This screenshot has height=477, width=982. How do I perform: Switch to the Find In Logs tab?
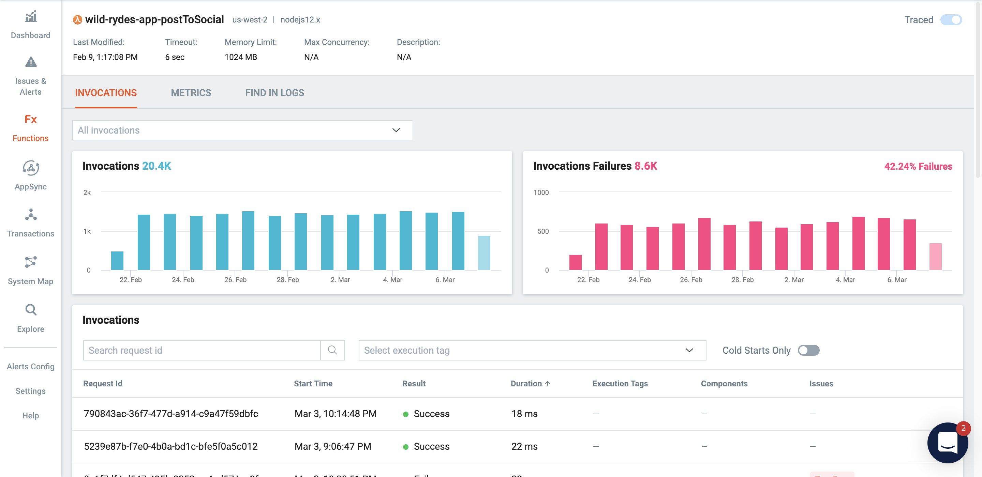[274, 93]
